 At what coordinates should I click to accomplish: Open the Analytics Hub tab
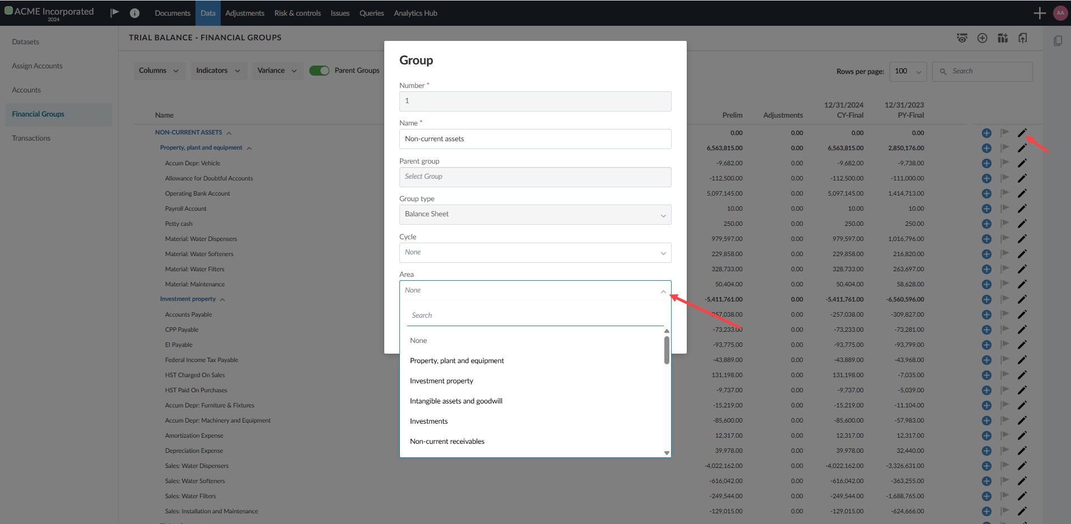[415, 13]
